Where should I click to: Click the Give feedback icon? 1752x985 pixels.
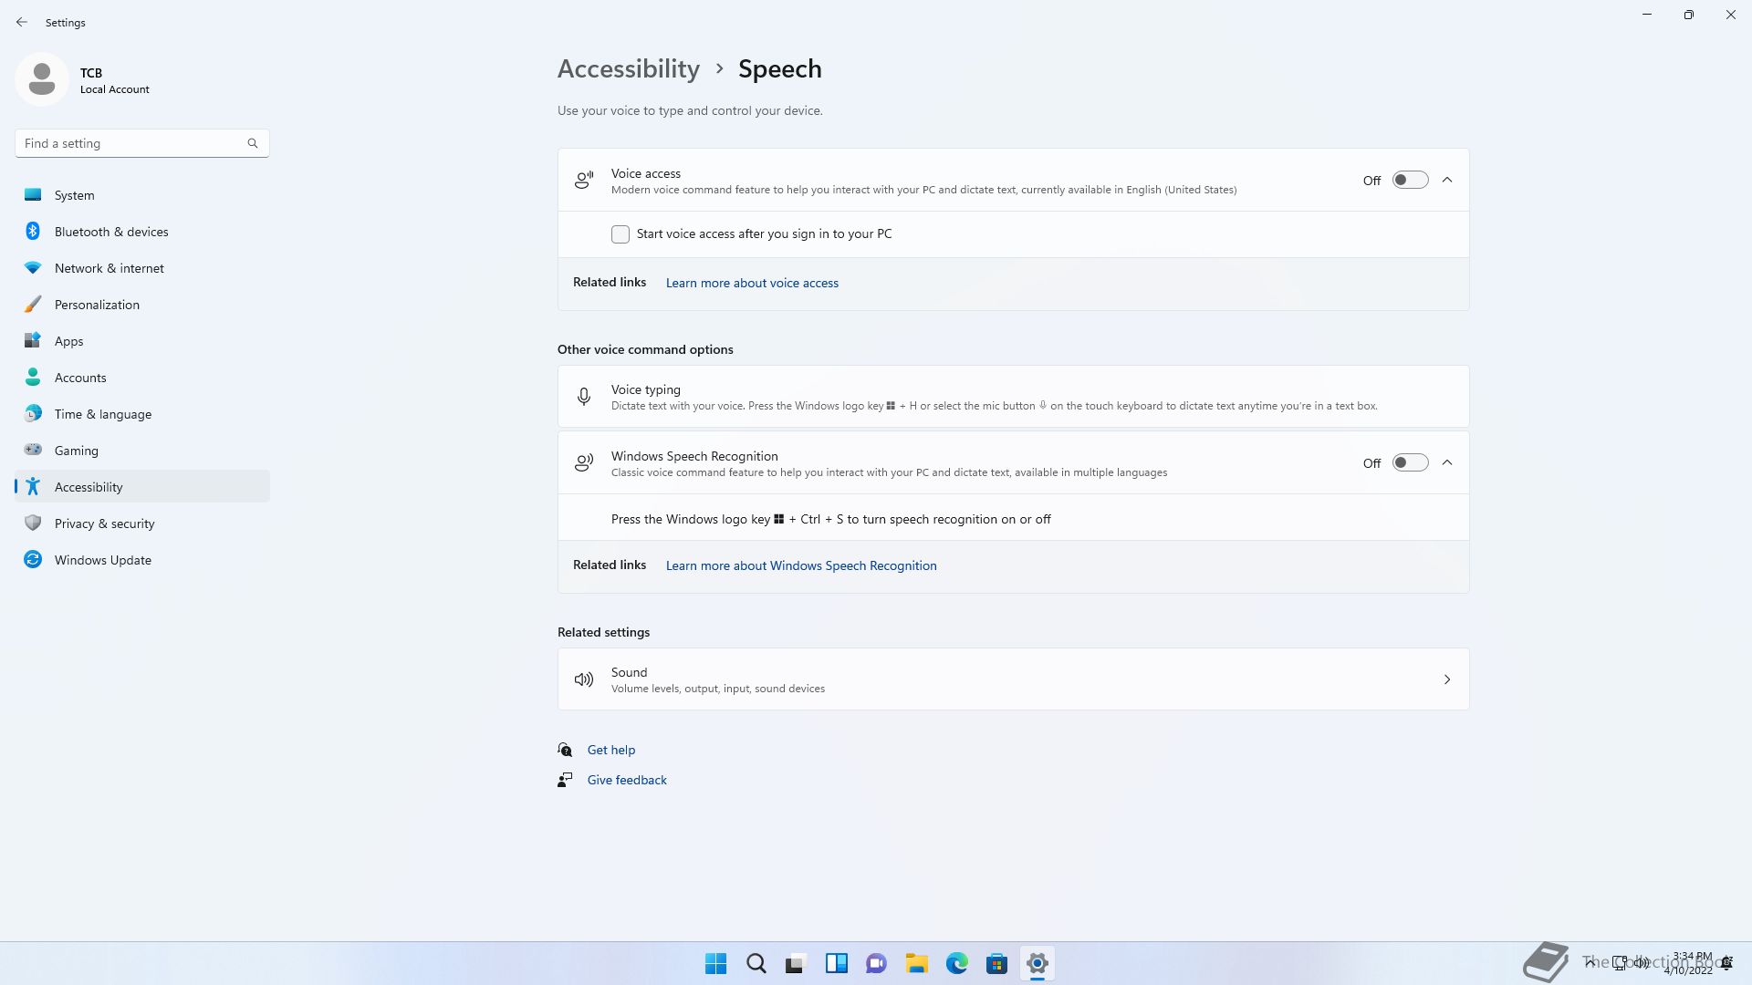pyautogui.click(x=565, y=780)
